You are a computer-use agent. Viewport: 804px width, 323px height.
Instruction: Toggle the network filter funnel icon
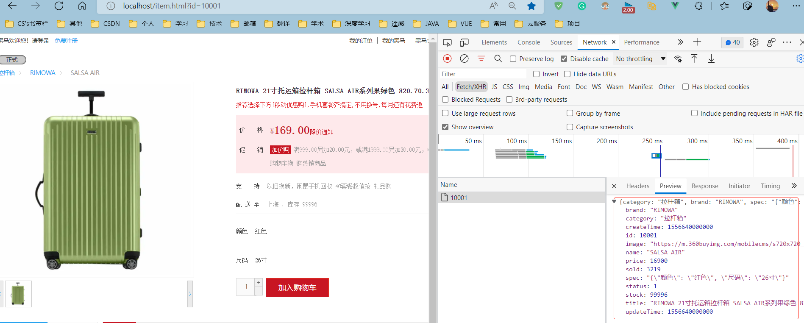[x=481, y=58]
